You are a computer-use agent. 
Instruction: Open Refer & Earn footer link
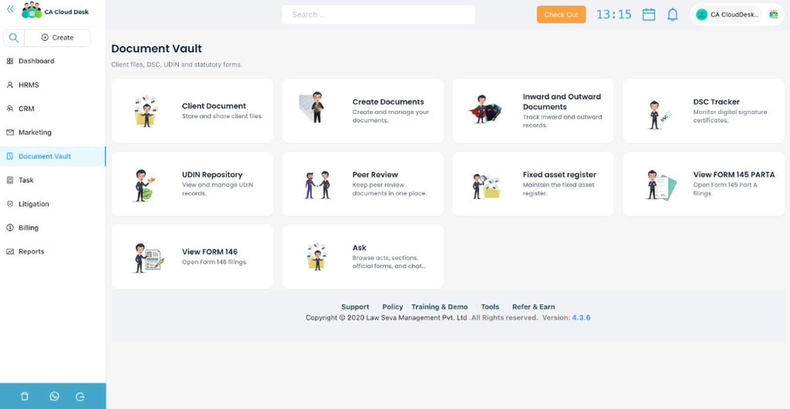point(533,307)
